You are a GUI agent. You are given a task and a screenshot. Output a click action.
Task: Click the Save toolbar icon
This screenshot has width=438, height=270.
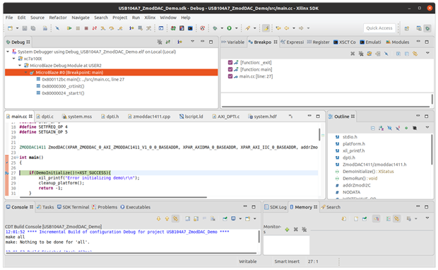pos(25,28)
